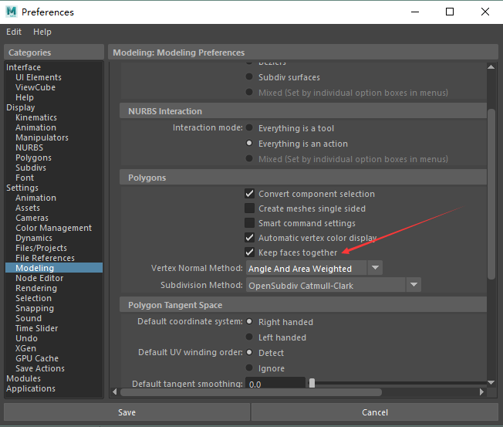Select Selection category
503x427 pixels.
pyautogui.click(x=33, y=298)
